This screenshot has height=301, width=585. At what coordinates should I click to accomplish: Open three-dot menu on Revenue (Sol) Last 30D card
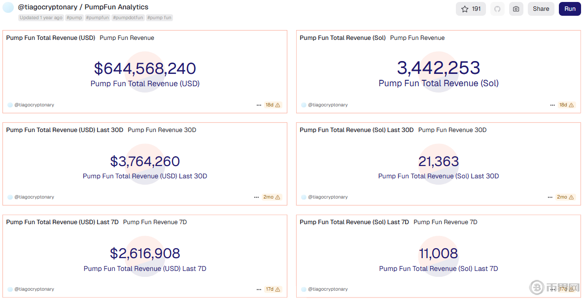(x=550, y=197)
